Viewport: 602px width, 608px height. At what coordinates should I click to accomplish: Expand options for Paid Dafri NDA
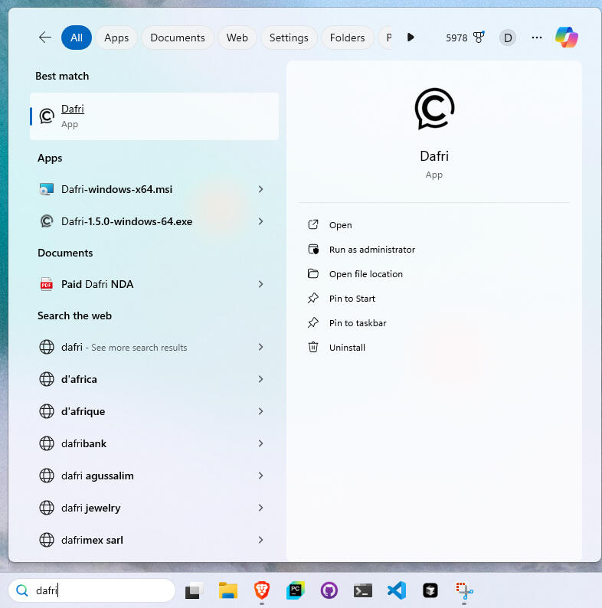(x=260, y=284)
